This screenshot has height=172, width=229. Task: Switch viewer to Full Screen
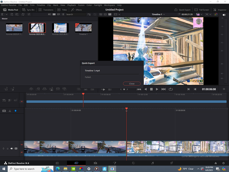click(x=202, y=10)
